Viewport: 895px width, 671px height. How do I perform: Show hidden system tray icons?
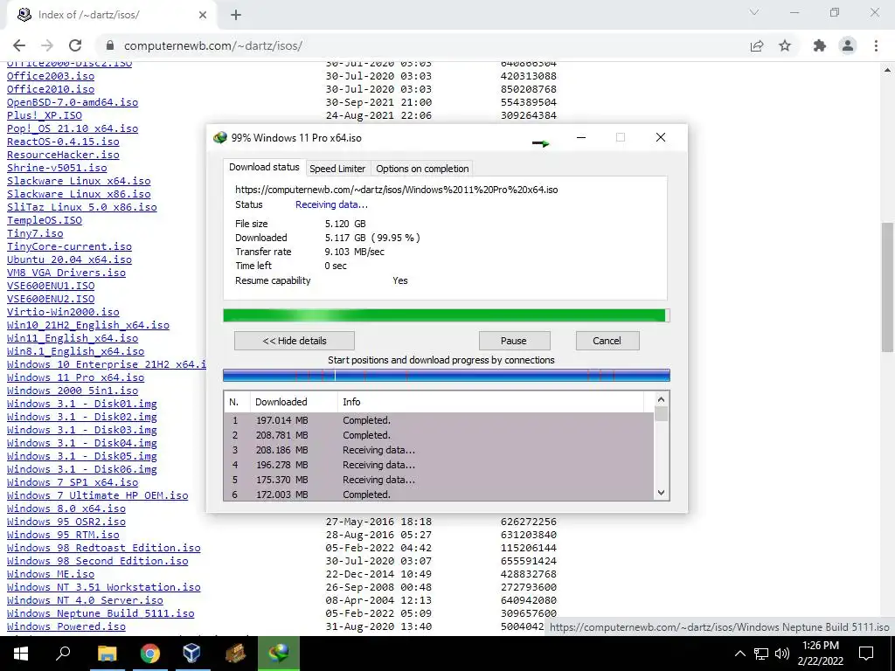tap(739, 654)
